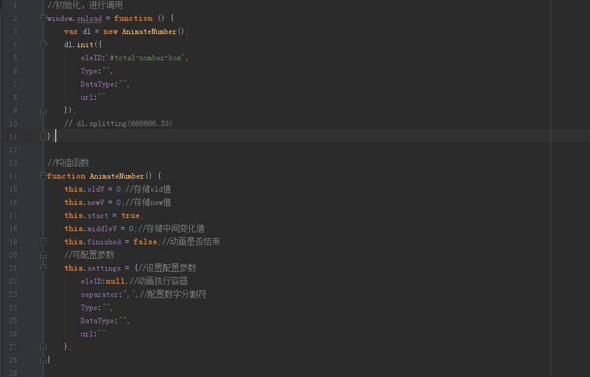590x377 pixels.
Task: Click the 'Type' key on line 6
Action: (89, 71)
